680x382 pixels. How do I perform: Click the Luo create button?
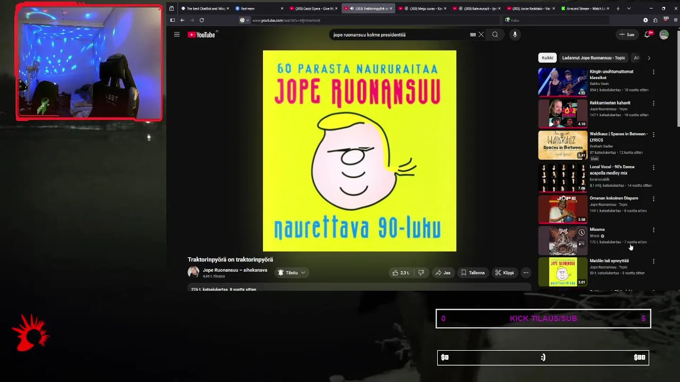(x=627, y=34)
